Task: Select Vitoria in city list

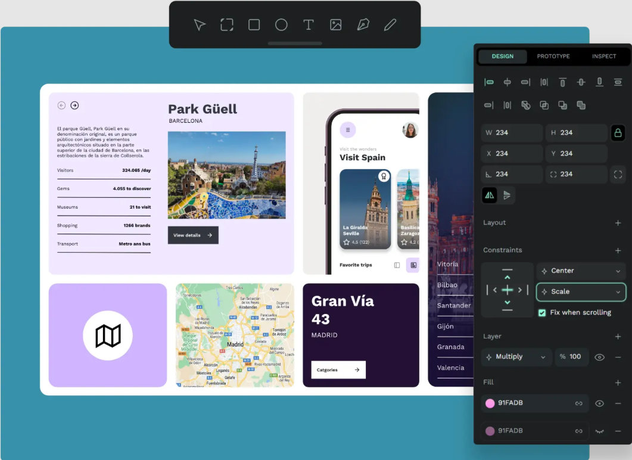Action: (447, 264)
